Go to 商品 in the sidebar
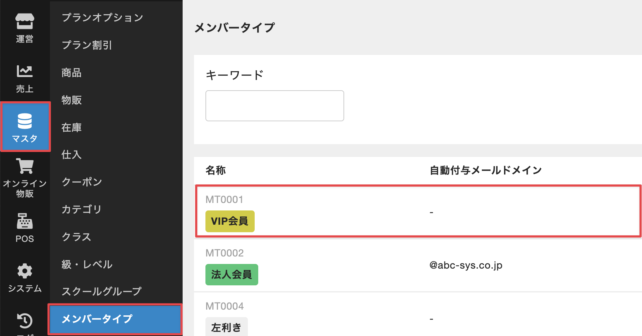 point(71,73)
